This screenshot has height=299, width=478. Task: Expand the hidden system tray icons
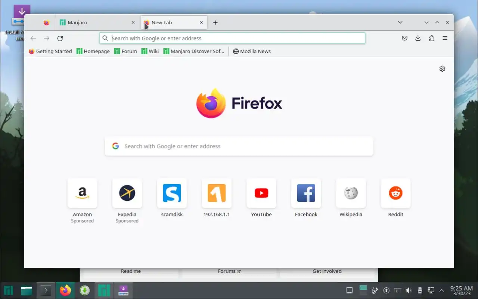(441, 290)
